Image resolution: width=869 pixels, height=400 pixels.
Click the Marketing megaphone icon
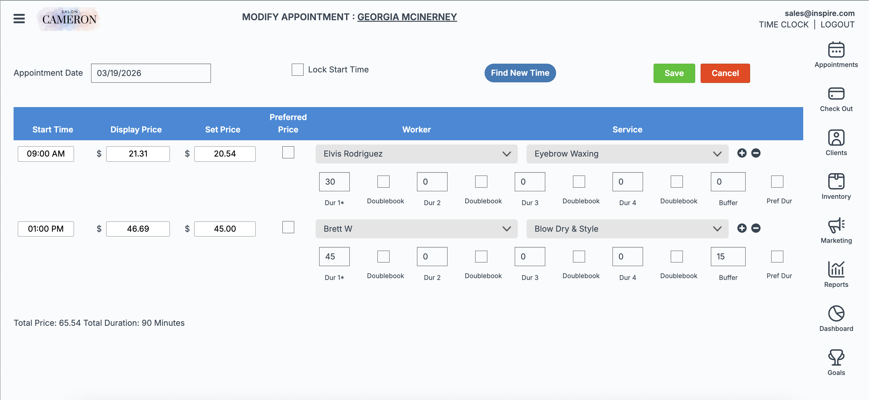(836, 225)
